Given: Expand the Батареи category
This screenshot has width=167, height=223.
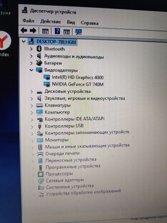Looking at the screenshot, I should pyautogui.click(x=31, y=63).
